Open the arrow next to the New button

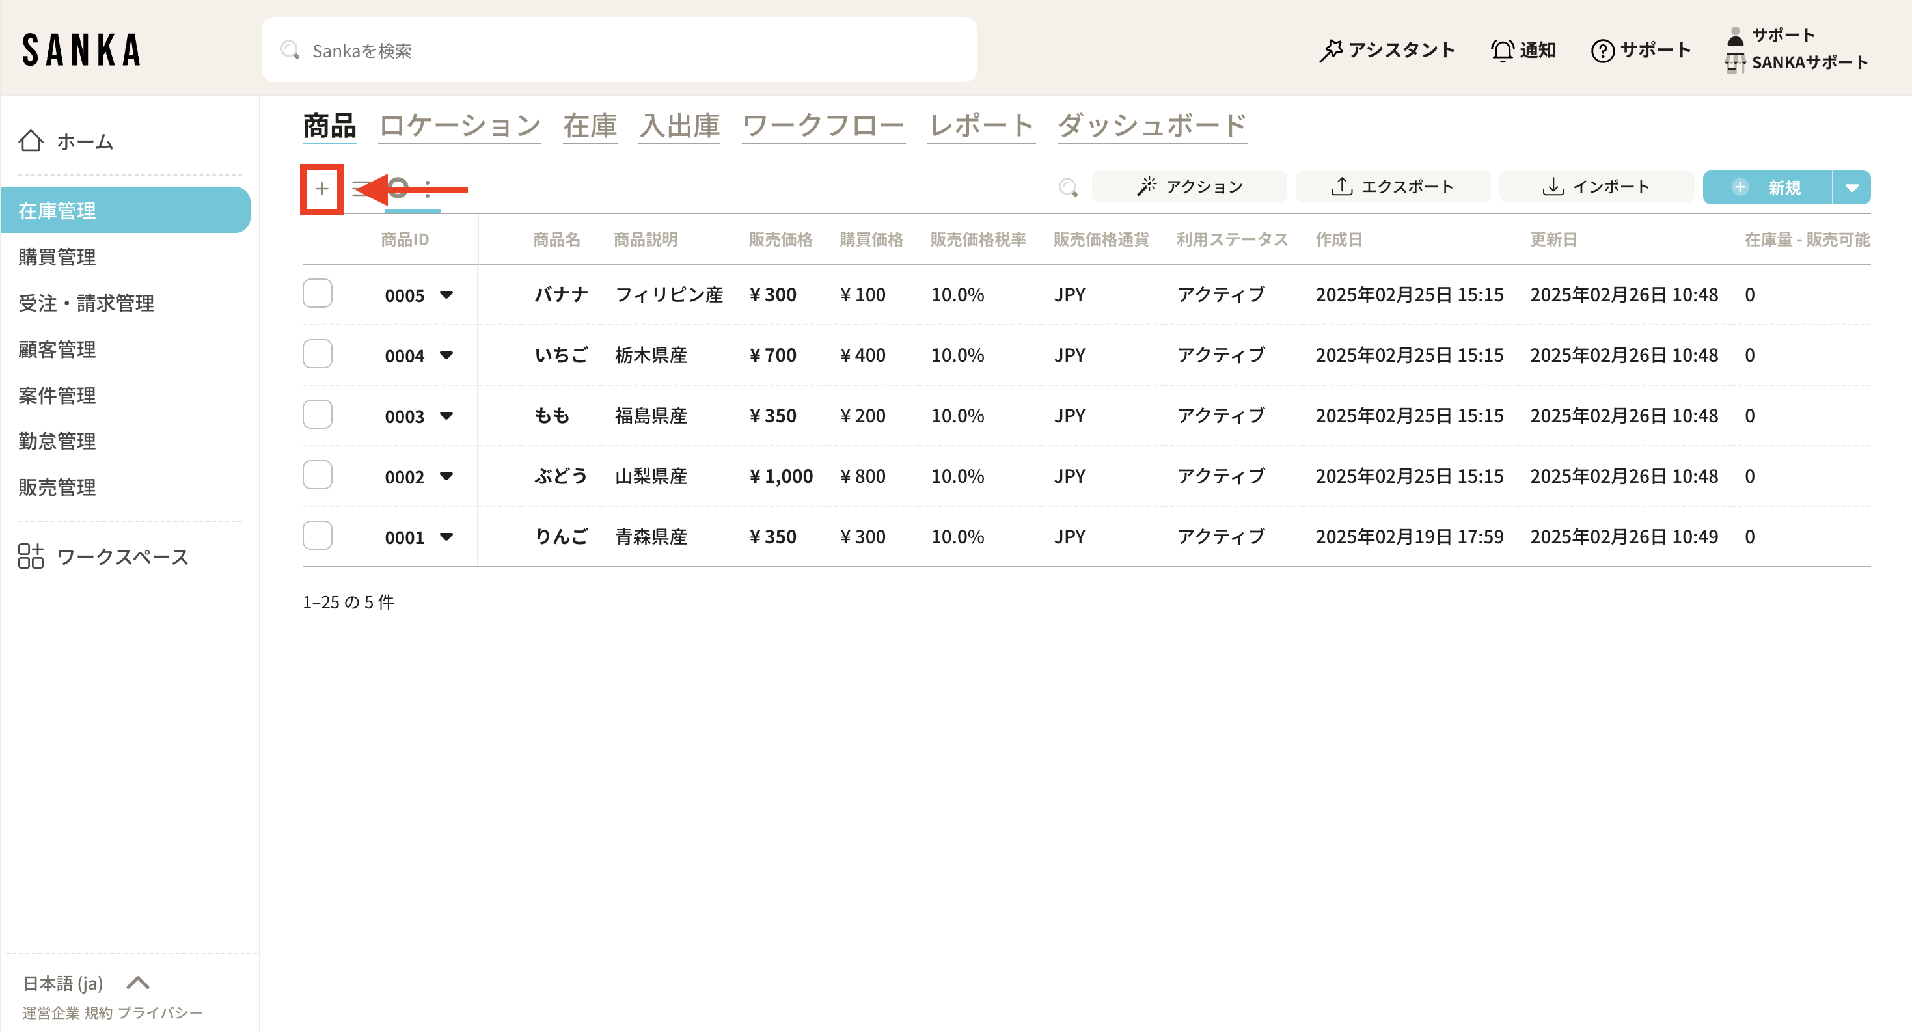pos(1851,187)
